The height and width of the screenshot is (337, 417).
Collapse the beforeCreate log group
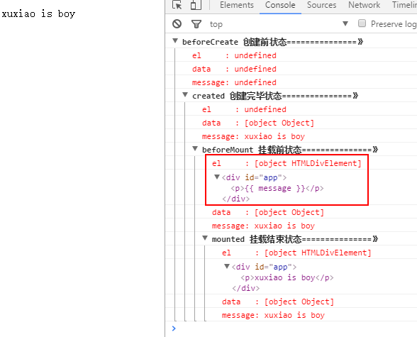coord(175,41)
